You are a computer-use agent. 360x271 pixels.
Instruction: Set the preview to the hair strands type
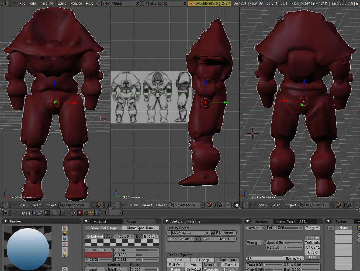tap(65, 250)
